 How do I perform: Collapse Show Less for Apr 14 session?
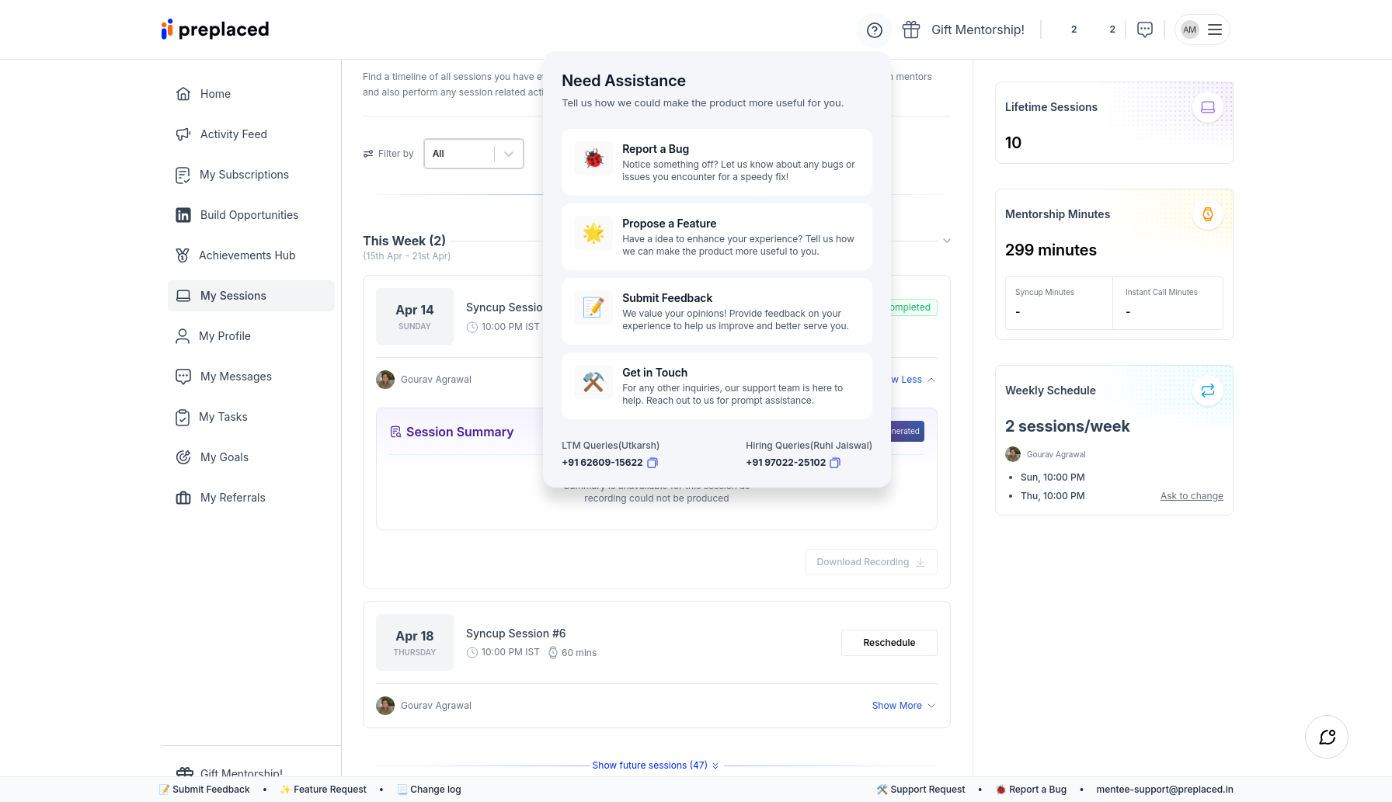click(913, 380)
